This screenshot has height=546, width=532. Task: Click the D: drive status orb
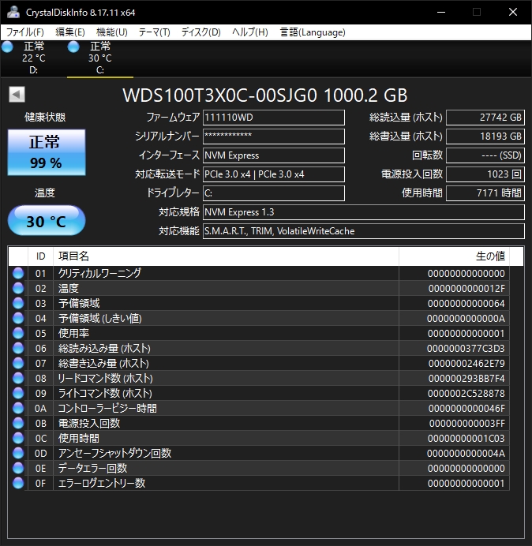pos(7,47)
